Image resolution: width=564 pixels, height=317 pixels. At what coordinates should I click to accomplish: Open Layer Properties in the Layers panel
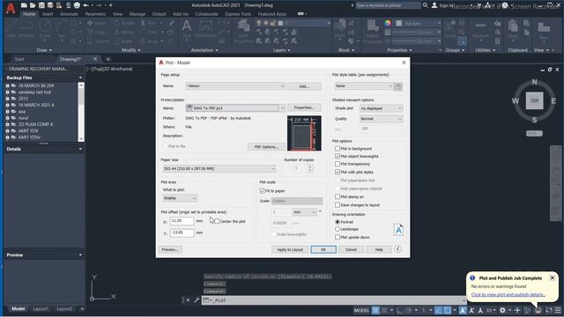click(243, 32)
